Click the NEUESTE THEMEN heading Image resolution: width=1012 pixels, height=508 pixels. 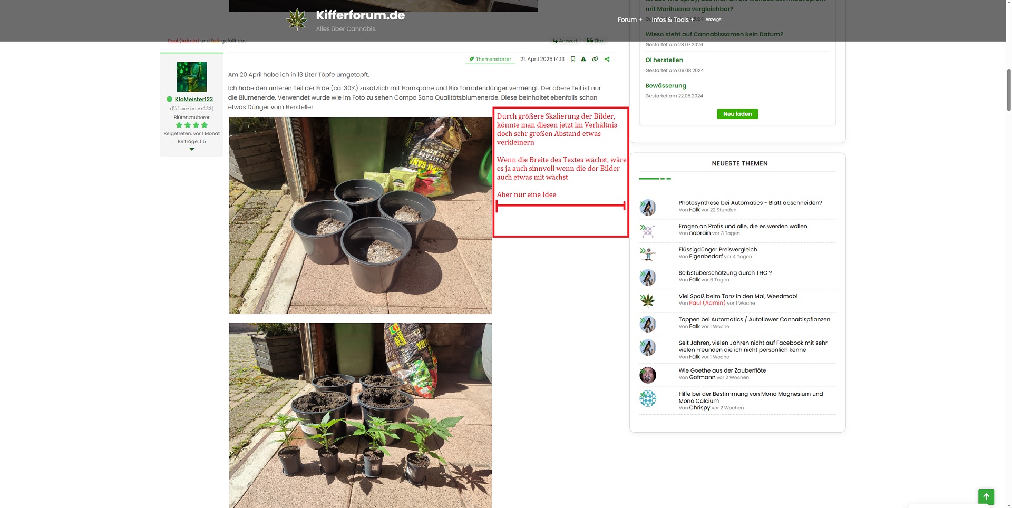(x=739, y=163)
